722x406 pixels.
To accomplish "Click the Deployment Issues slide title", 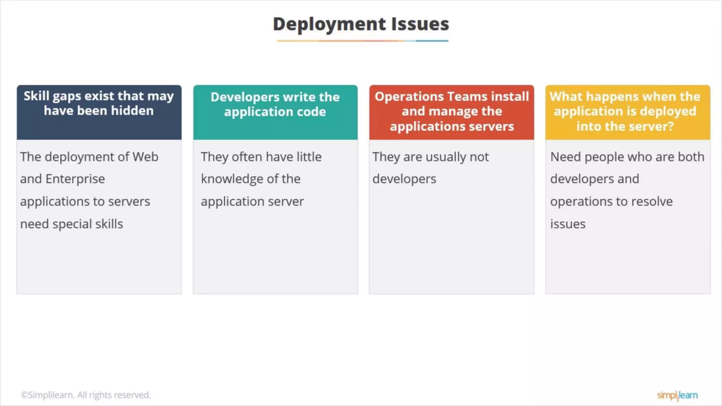I will [361, 24].
